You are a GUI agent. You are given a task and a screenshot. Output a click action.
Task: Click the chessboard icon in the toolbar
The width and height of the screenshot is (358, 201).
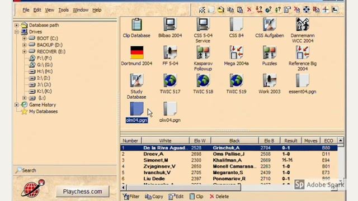[x=202, y=10]
